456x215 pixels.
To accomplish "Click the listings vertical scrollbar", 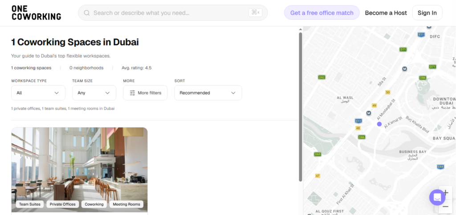I will (301, 107).
